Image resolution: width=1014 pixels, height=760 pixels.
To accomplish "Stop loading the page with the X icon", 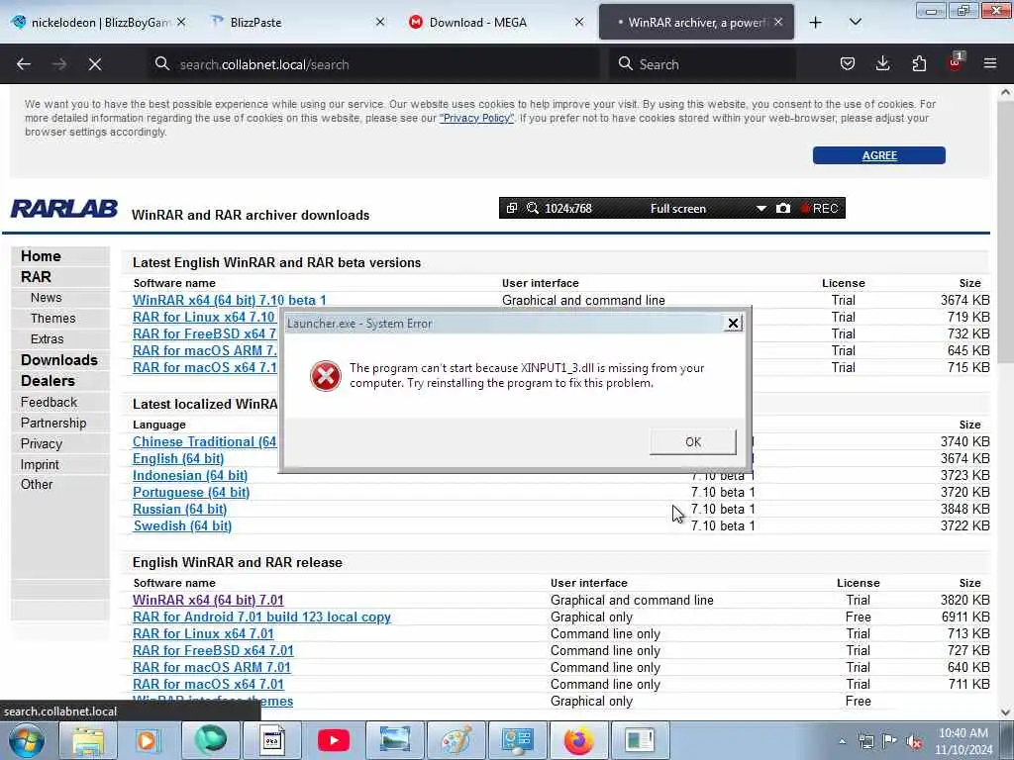I will (x=95, y=64).
